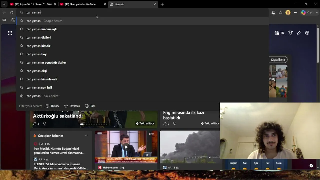The width and height of the screenshot is (320, 180).
Task: Open the Copilot Chat button
Action: click(x=306, y=12)
